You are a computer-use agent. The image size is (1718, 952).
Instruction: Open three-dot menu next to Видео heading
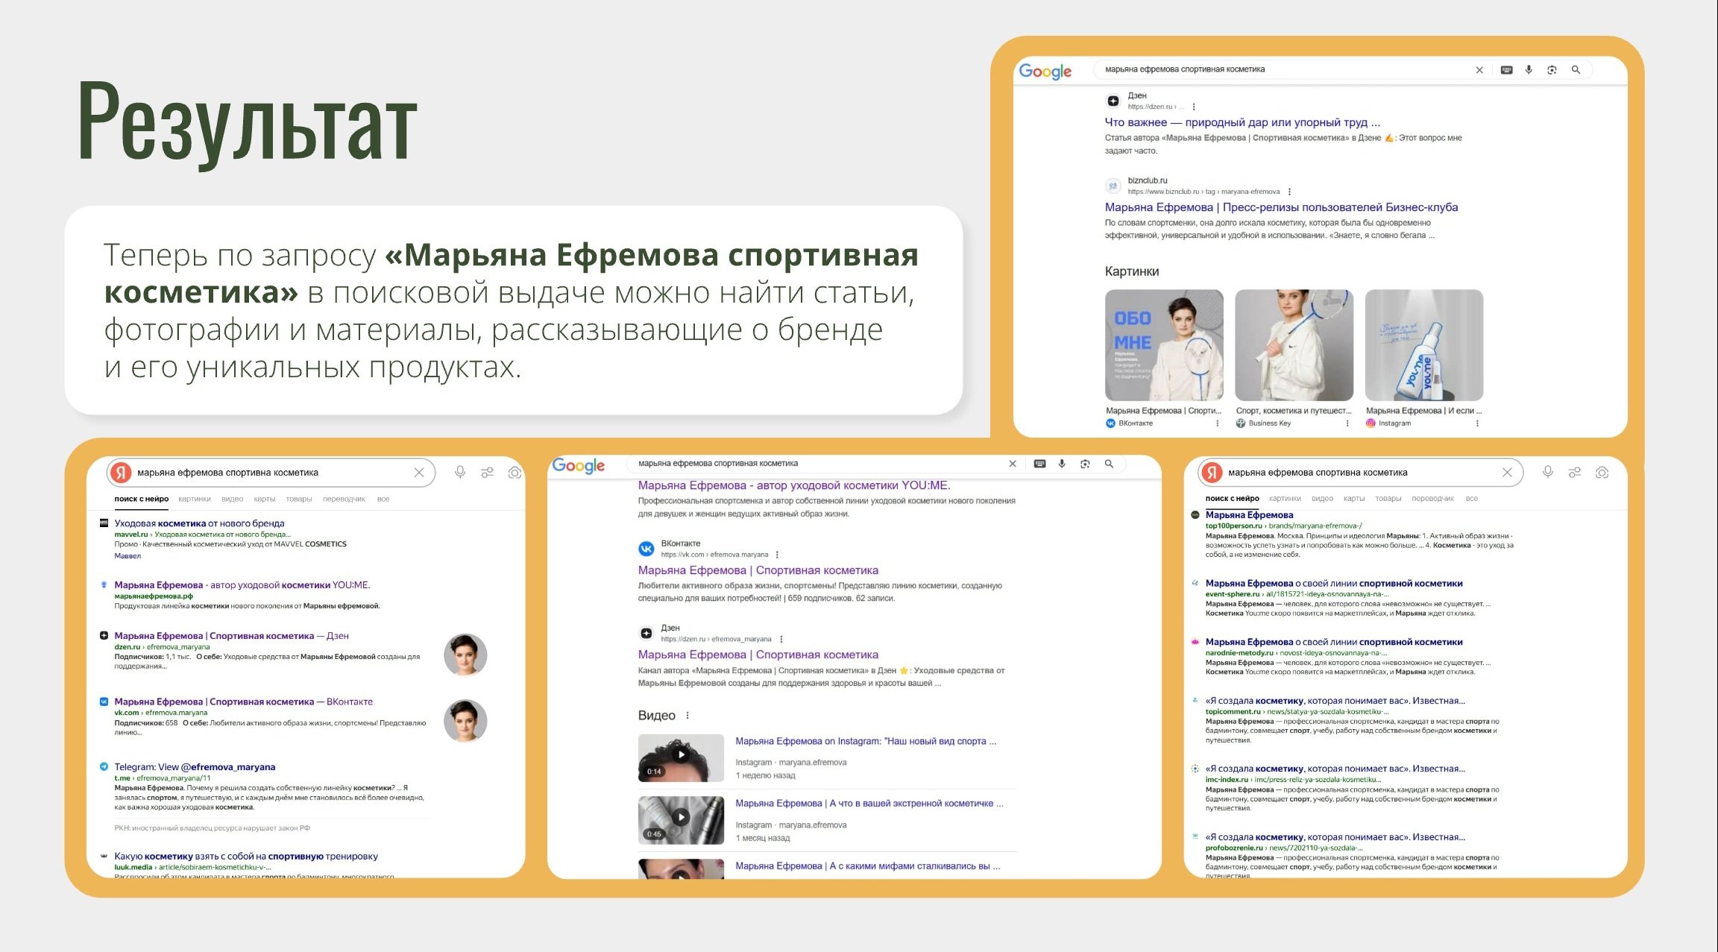pos(687,715)
